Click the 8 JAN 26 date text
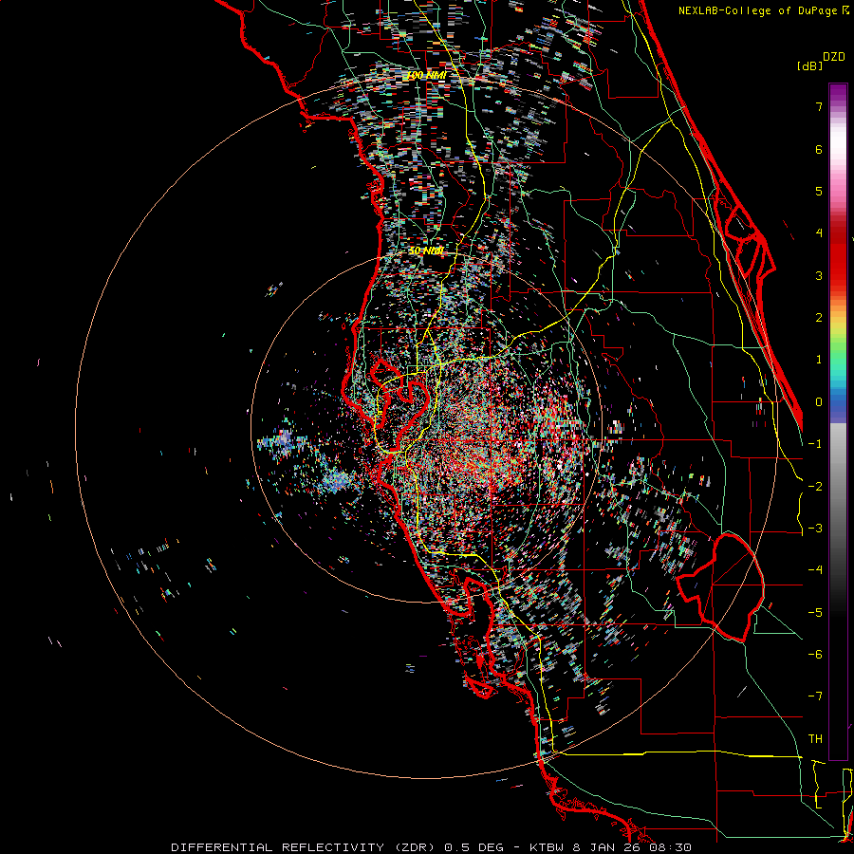 [609, 847]
